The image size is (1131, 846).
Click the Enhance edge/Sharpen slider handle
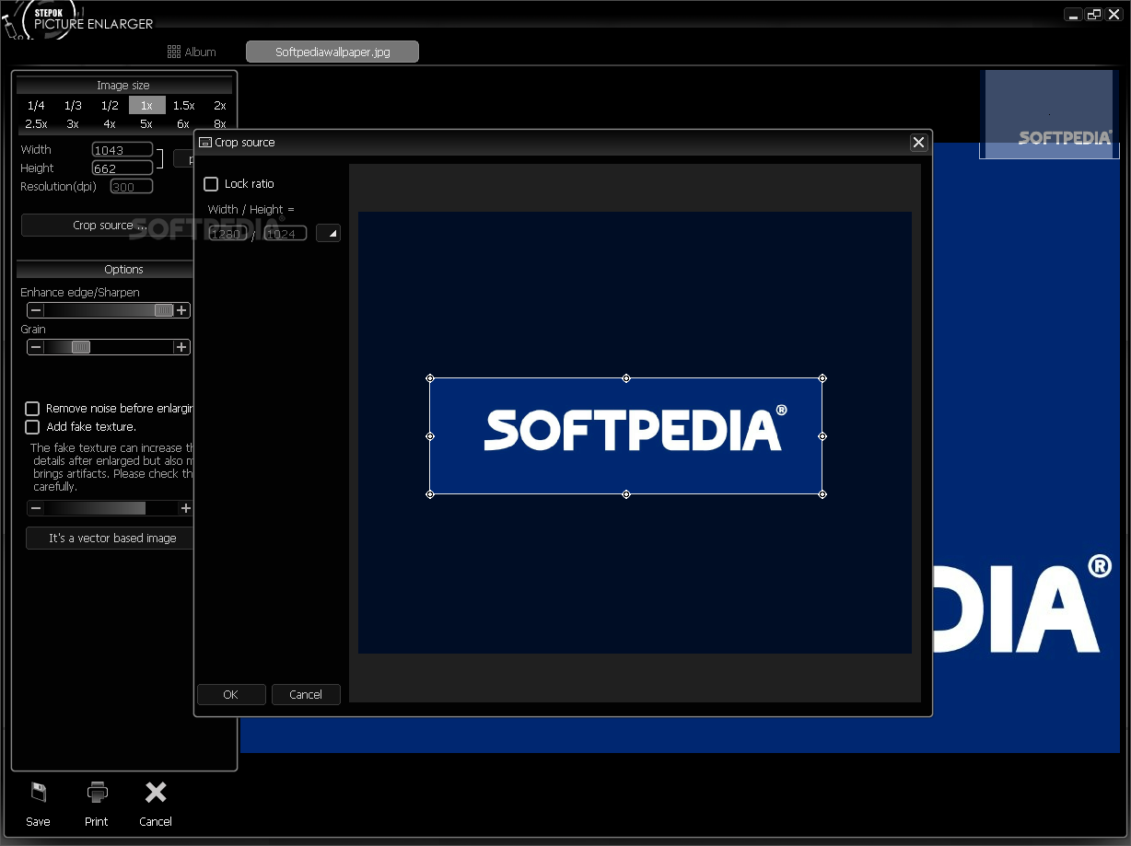(x=164, y=310)
